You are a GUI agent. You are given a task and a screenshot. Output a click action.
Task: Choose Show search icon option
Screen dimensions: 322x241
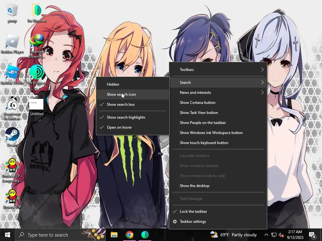tap(133, 94)
